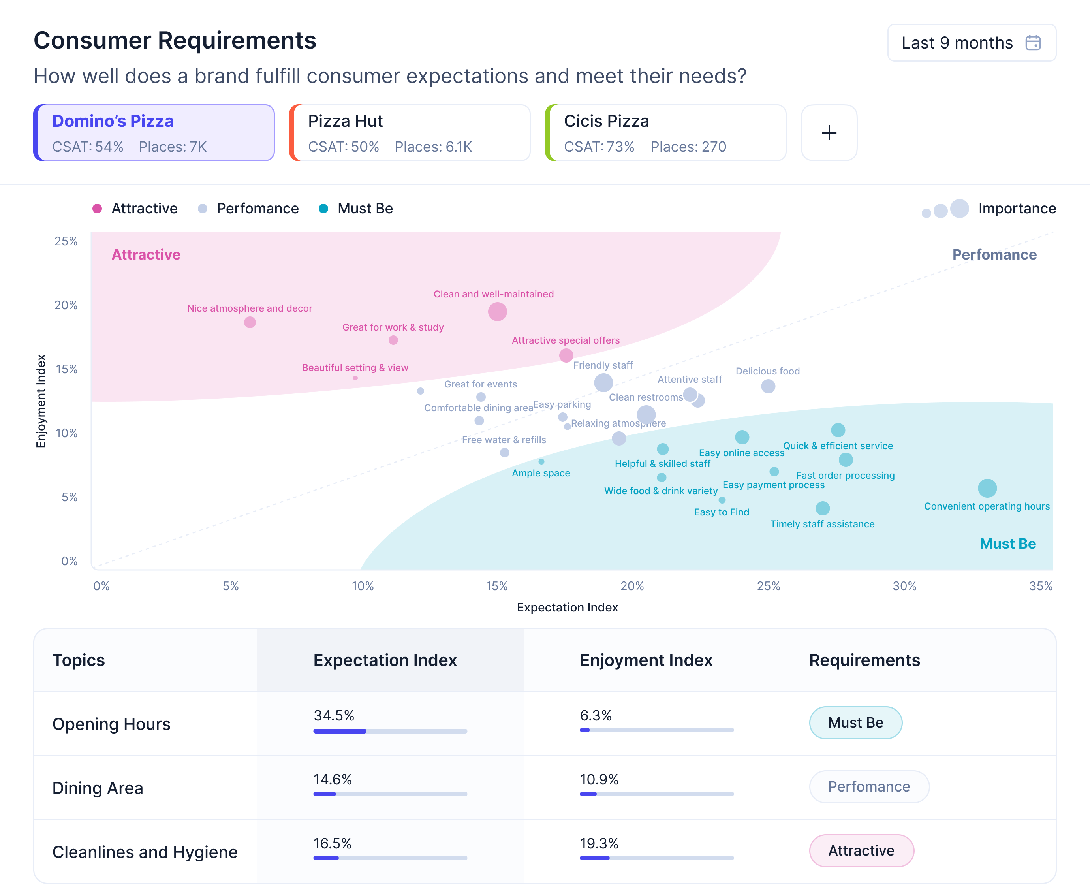Select the Timely staff assistance bubble

coord(823,508)
